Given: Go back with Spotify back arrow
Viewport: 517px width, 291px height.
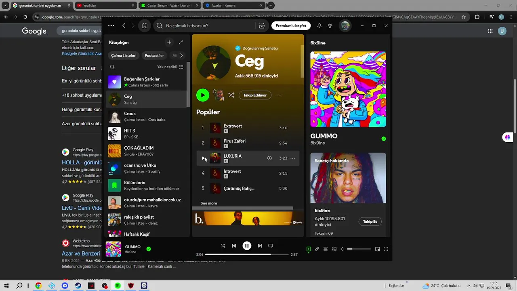Looking at the screenshot, I should click(x=124, y=25).
